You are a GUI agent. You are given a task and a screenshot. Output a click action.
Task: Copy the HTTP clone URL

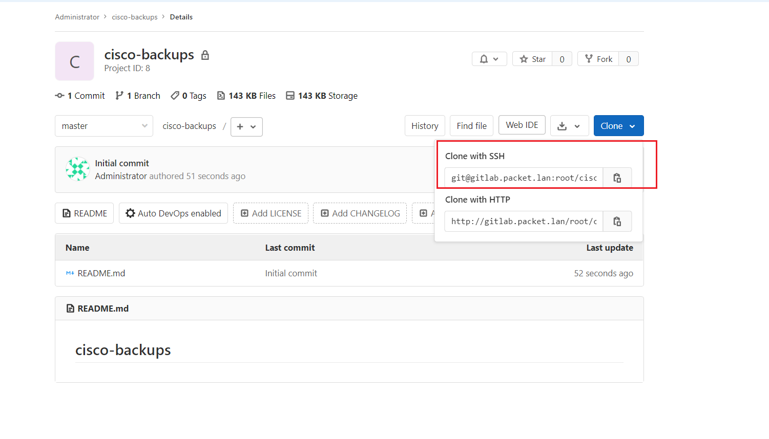coord(617,221)
